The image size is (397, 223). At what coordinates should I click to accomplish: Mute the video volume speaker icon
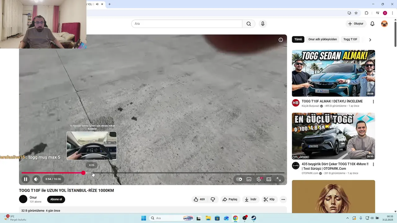36,179
